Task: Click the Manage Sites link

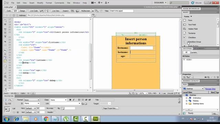Action: coord(210,89)
